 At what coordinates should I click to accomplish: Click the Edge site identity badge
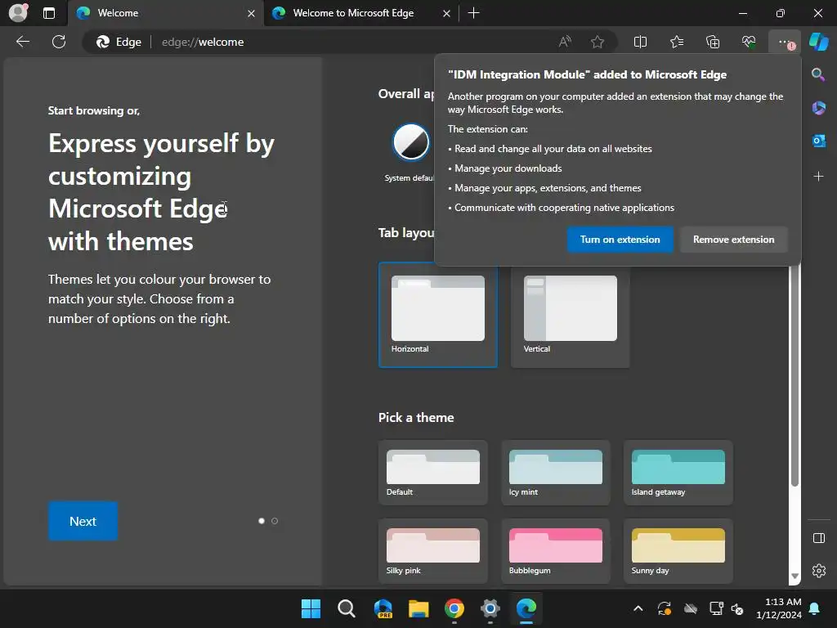click(x=119, y=42)
